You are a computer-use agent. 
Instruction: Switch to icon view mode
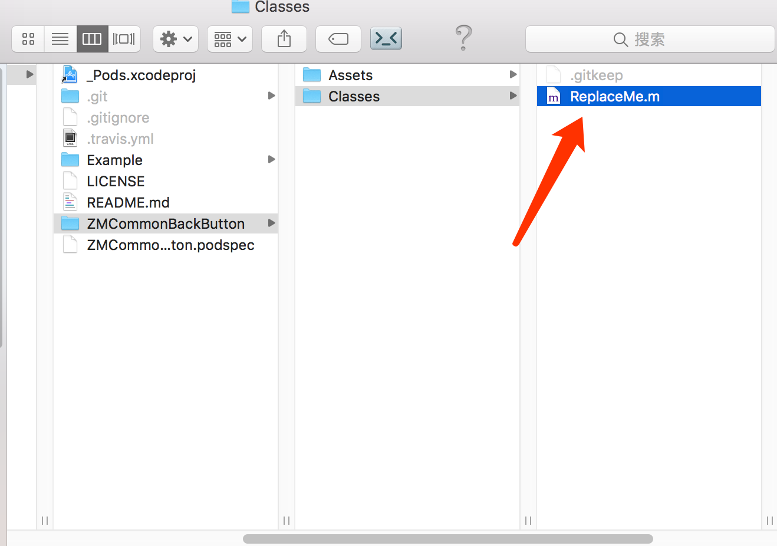[x=28, y=39]
